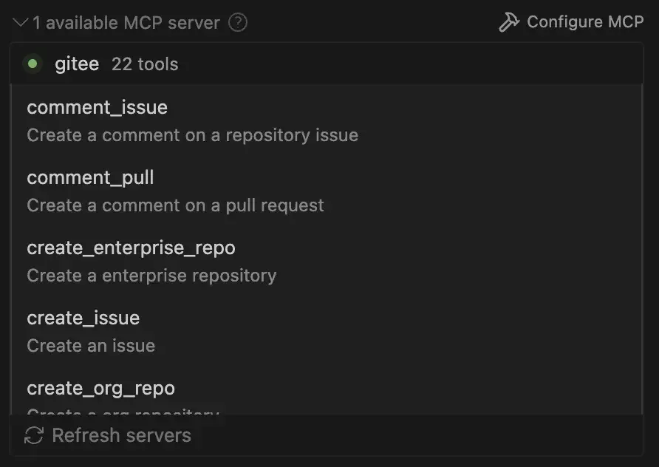Click the help question mark icon
Image resolution: width=659 pixels, height=467 pixels.
pos(236,22)
